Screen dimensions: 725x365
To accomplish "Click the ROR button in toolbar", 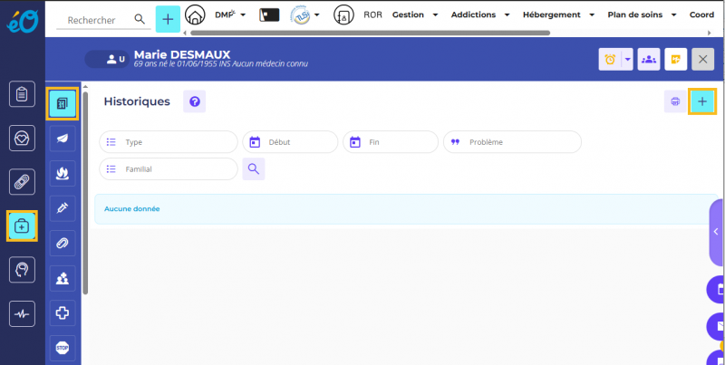I will [372, 15].
